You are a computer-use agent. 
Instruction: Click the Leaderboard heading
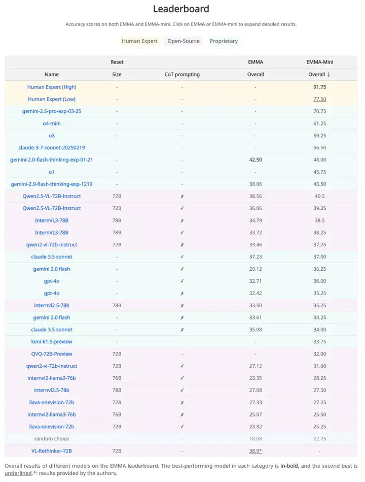pyautogui.click(x=181, y=9)
